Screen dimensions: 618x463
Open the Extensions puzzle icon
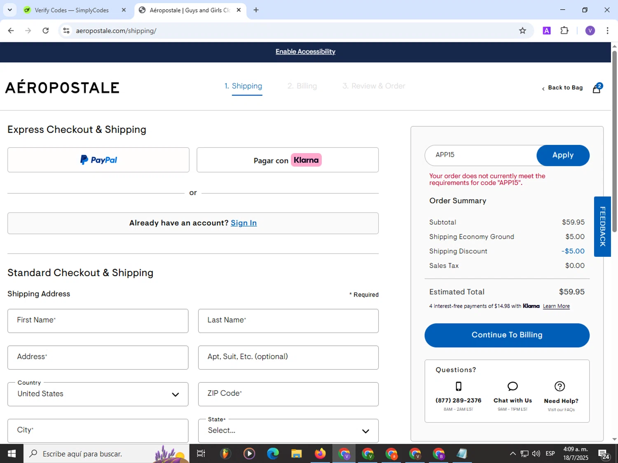[564, 30]
